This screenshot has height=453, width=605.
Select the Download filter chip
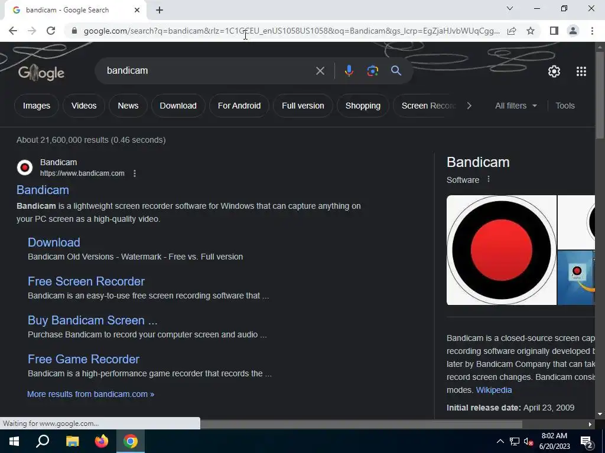tap(178, 106)
